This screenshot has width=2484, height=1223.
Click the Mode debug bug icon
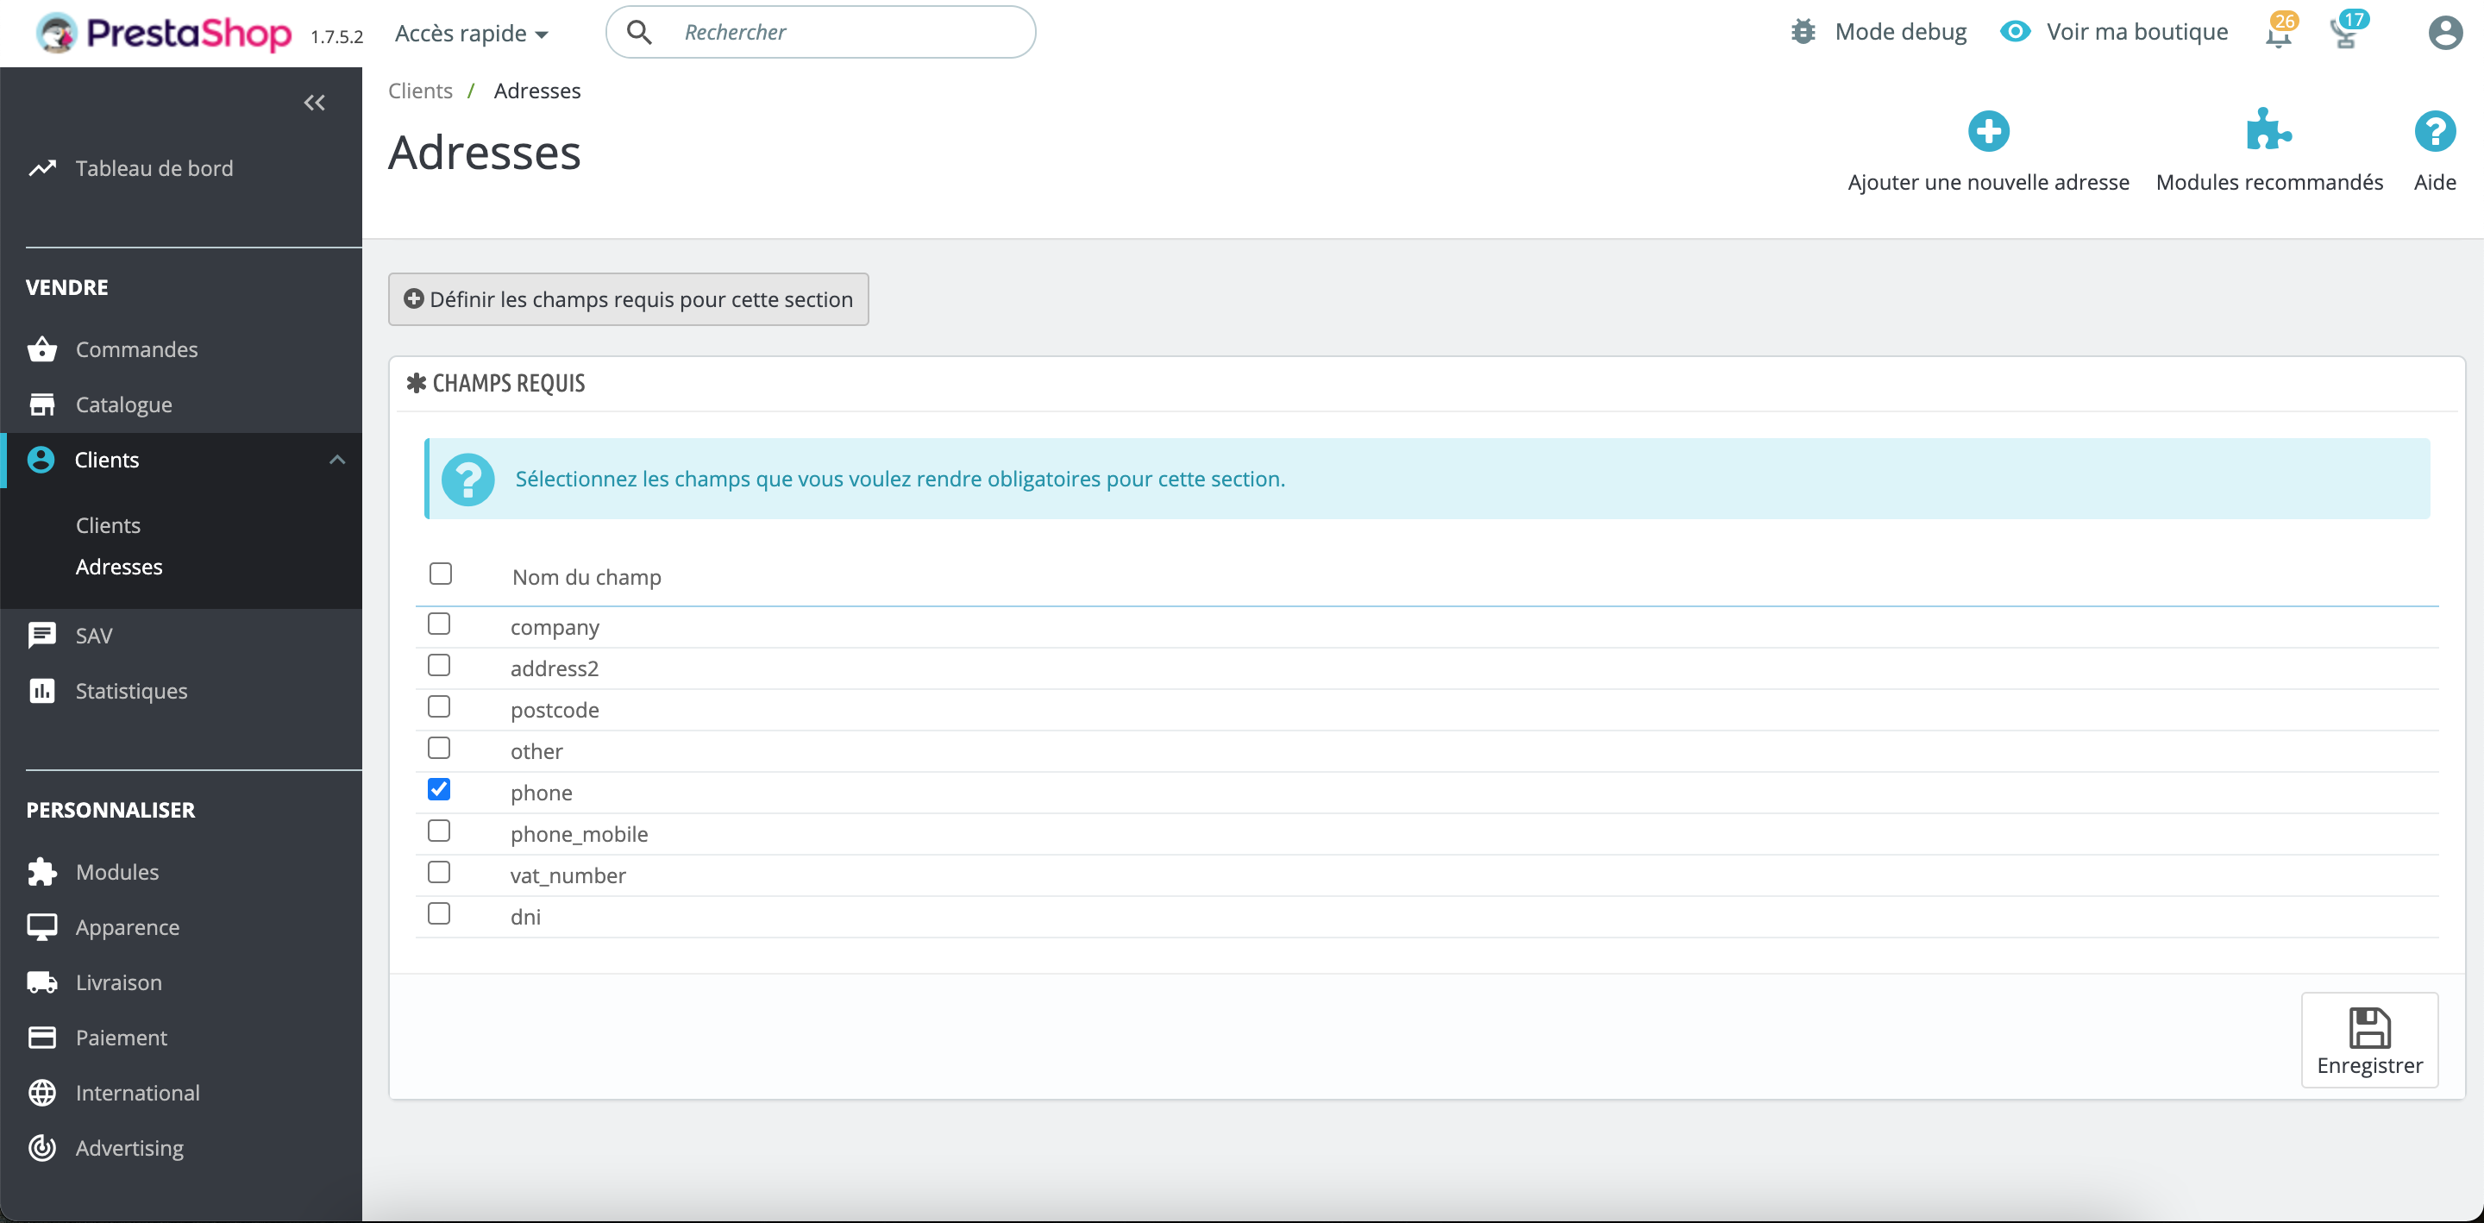(1803, 32)
